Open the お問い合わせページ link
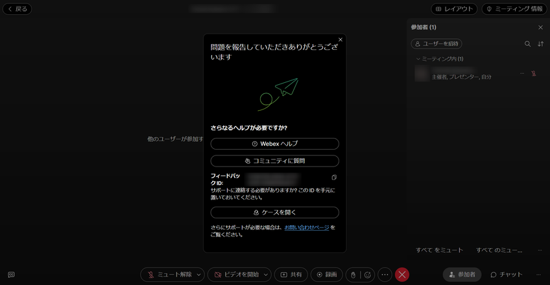This screenshot has width=550, height=285. [307, 227]
